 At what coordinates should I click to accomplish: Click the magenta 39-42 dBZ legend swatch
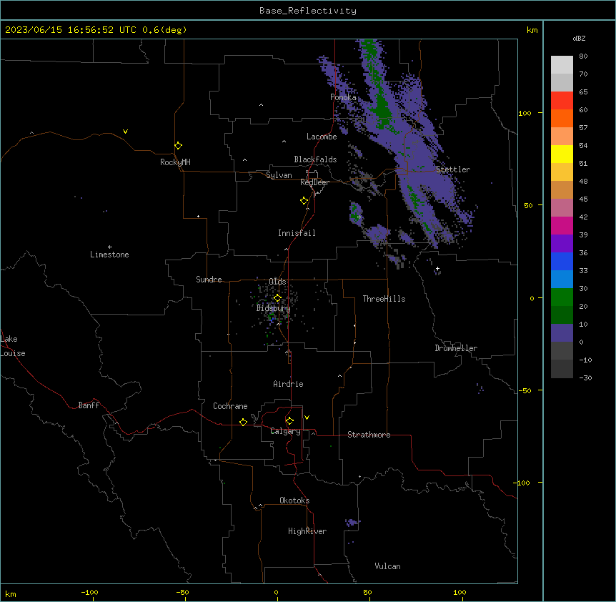[562, 225]
